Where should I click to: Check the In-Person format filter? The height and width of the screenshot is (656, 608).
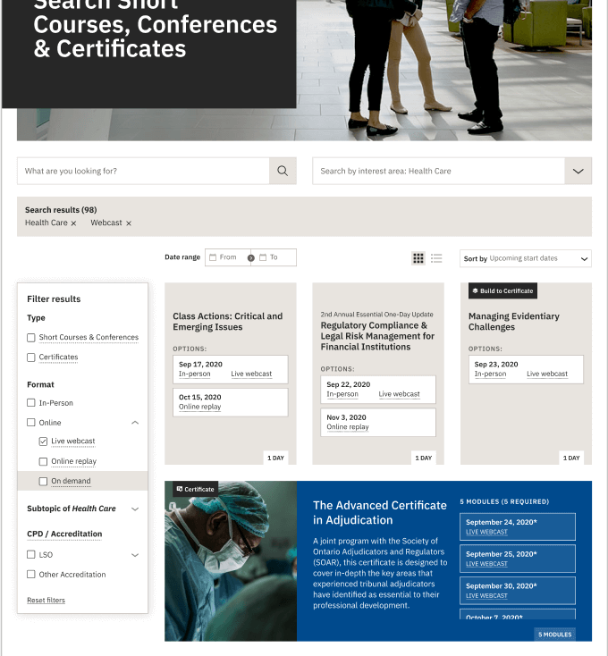click(31, 402)
